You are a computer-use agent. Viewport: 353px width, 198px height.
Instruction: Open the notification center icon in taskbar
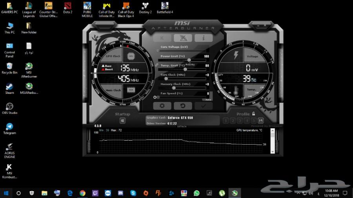(345, 193)
